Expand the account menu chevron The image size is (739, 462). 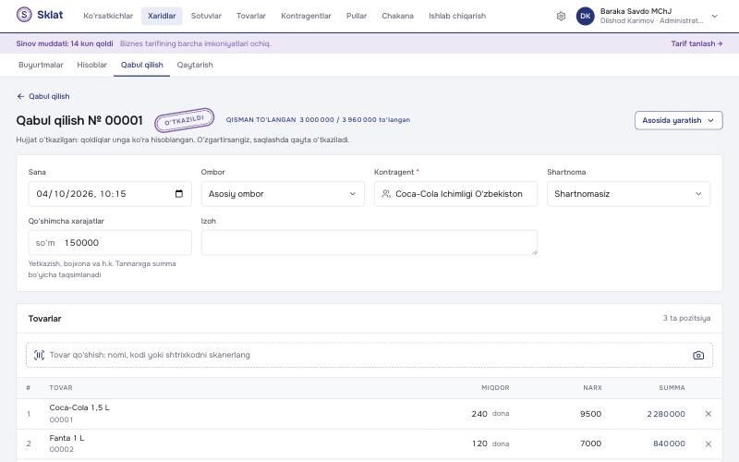[714, 16]
